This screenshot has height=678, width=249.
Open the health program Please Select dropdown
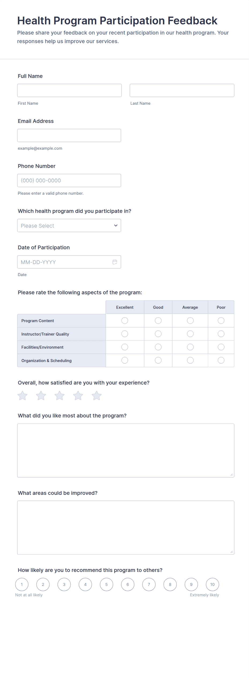(69, 225)
